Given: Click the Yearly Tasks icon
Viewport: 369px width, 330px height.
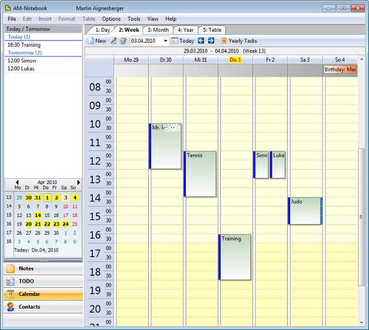Looking at the screenshot, I should click(x=224, y=41).
